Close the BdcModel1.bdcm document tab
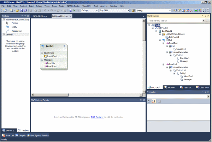This screenshot has width=212, height=142. point(70,16)
